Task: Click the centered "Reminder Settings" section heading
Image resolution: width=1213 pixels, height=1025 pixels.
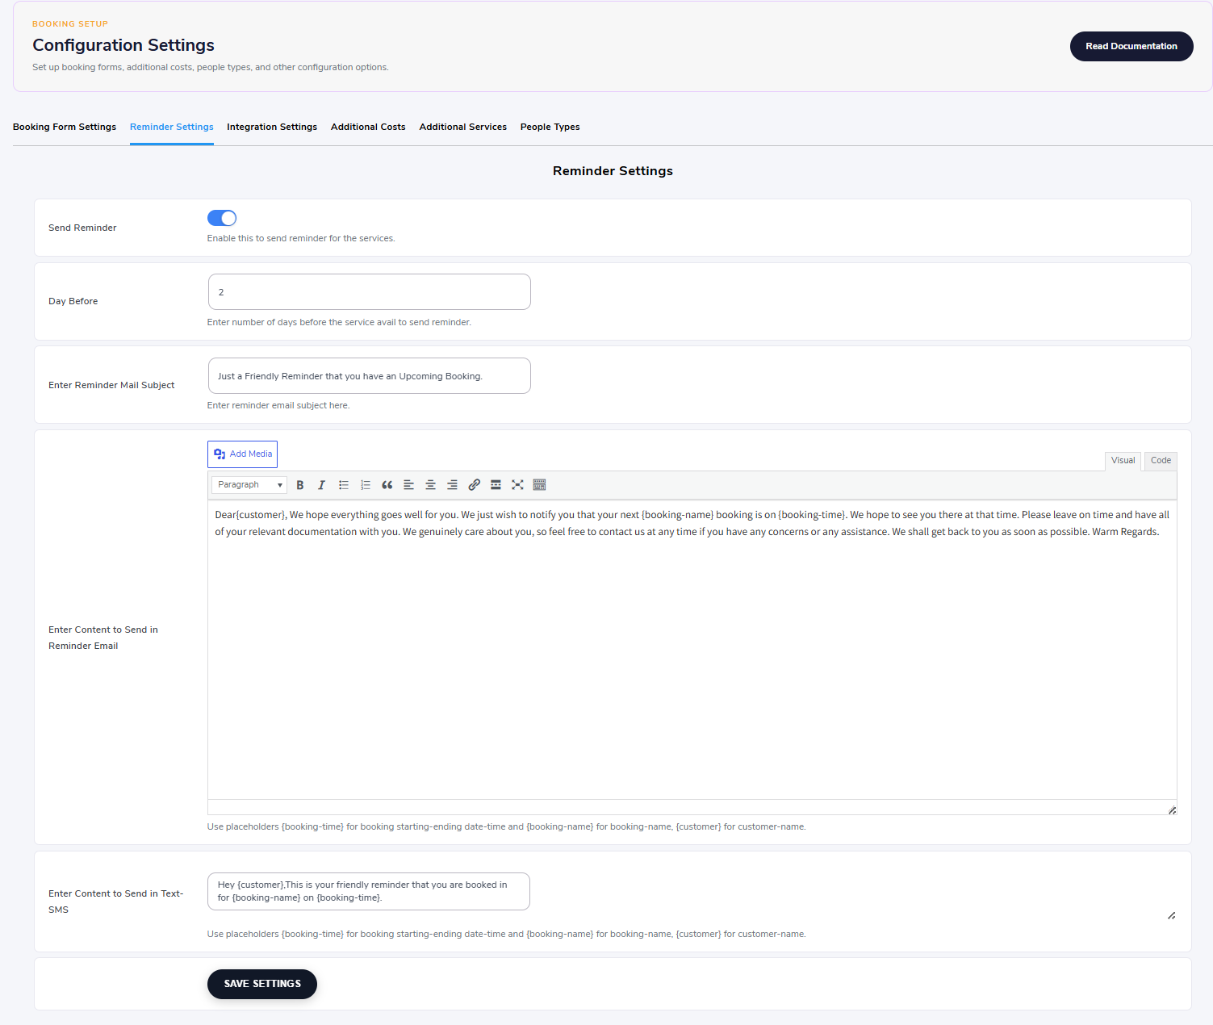Action: coord(613,171)
